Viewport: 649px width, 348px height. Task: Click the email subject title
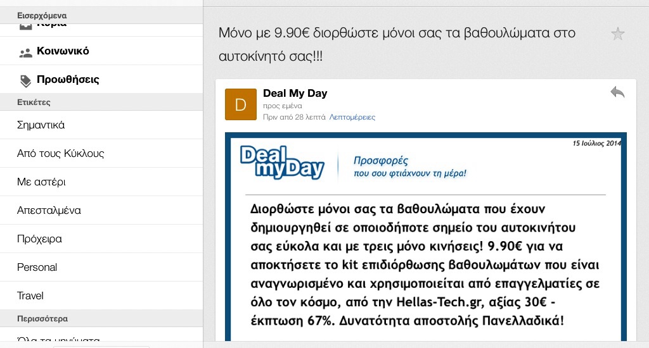[x=397, y=44]
